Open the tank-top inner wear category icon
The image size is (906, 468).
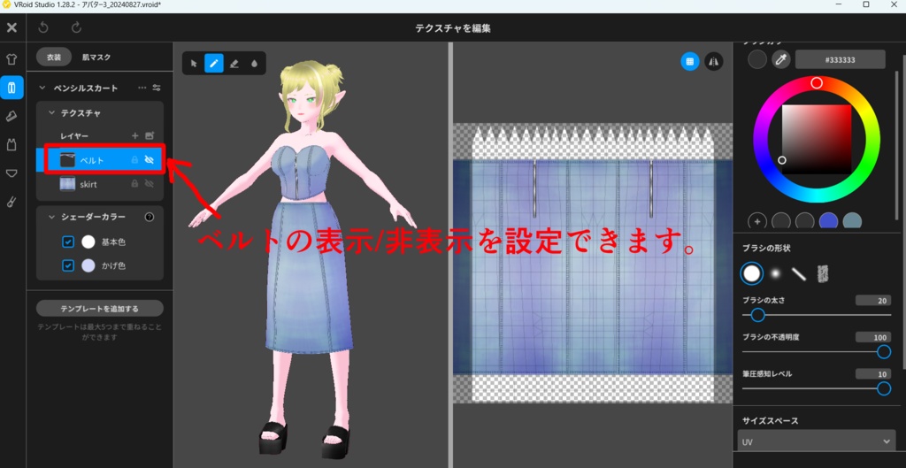12,144
